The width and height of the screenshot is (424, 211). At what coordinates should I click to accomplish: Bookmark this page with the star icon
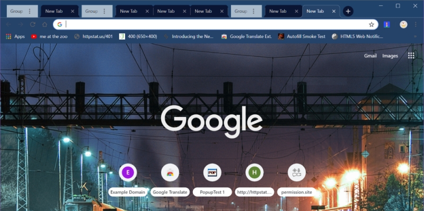tap(372, 24)
